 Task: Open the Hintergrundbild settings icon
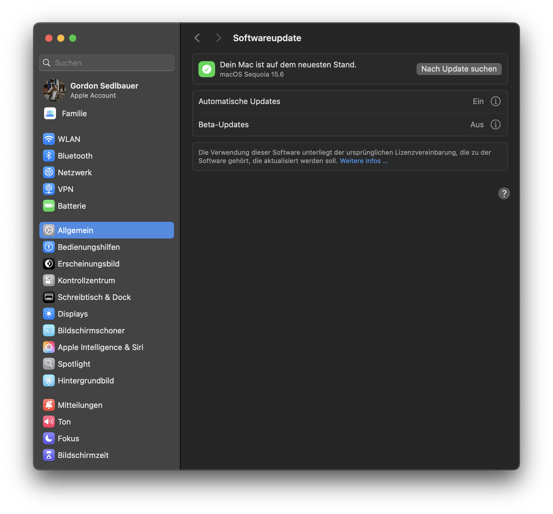coord(49,380)
